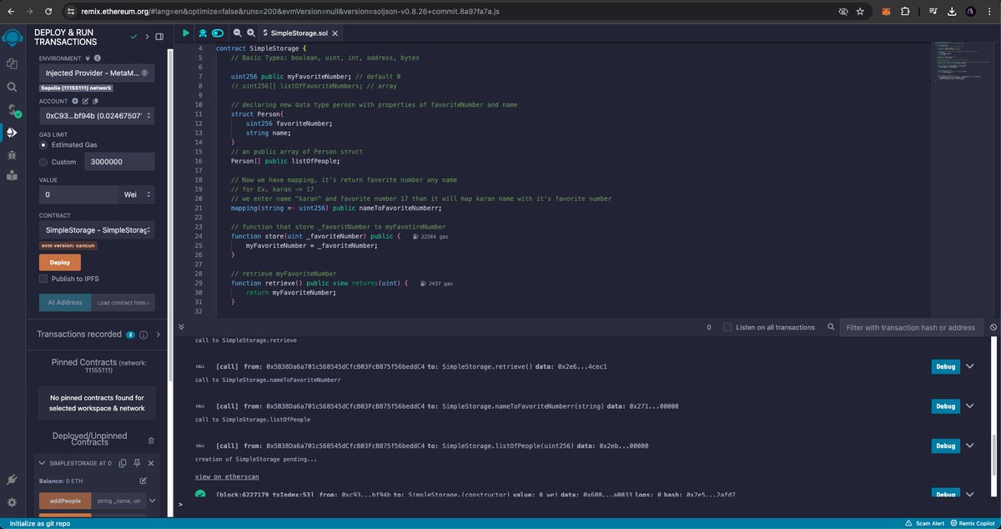Screen dimensions: 1001x529
Task: Expand the listOfPeople call log entry
Action: pyautogui.click(x=969, y=446)
